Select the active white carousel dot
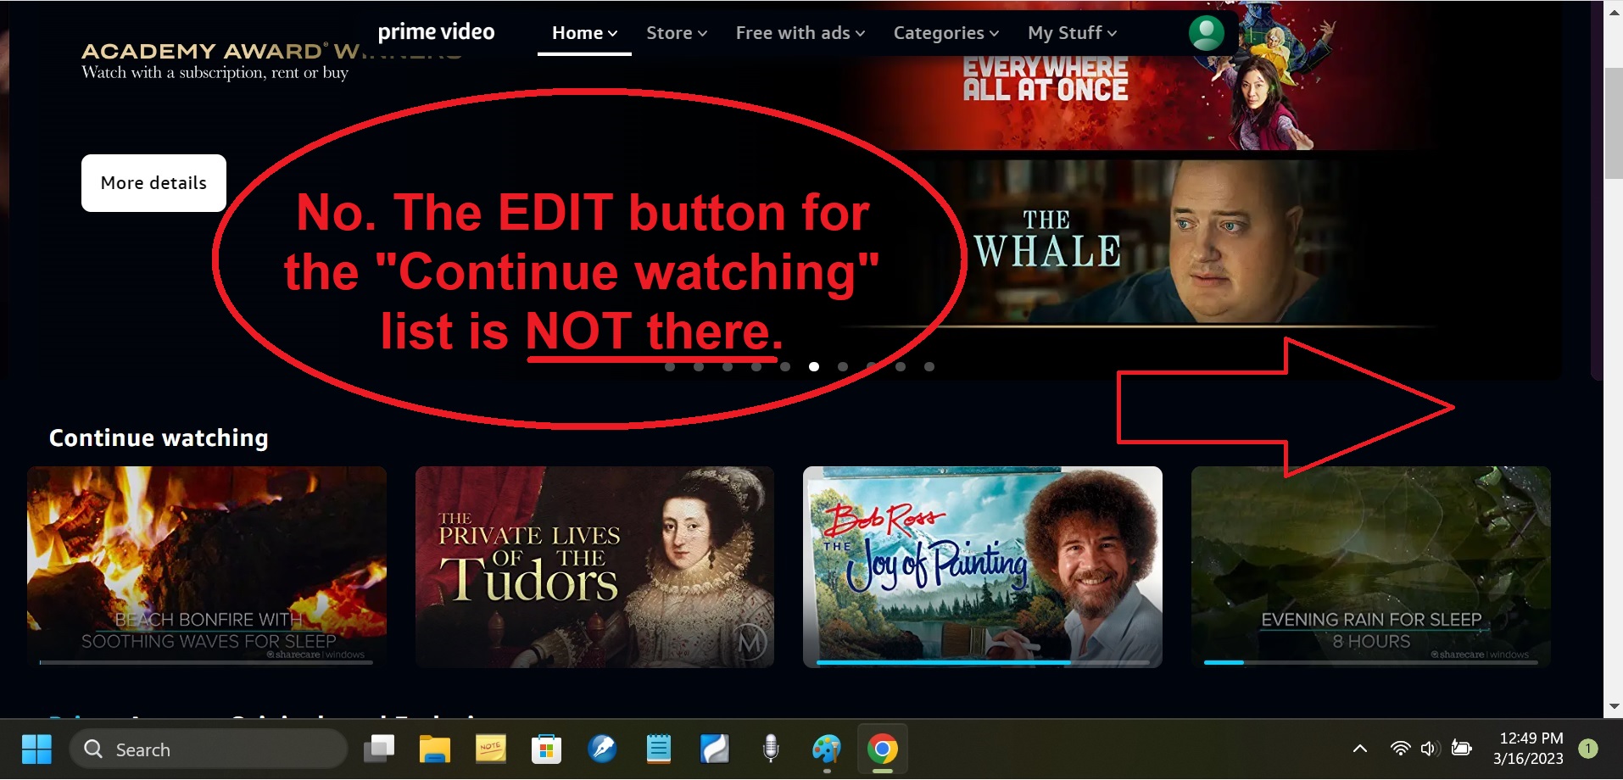 tap(814, 367)
